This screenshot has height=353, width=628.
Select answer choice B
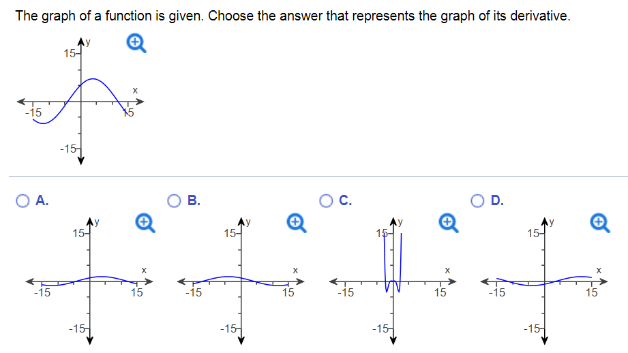click(x=175, y=200)
